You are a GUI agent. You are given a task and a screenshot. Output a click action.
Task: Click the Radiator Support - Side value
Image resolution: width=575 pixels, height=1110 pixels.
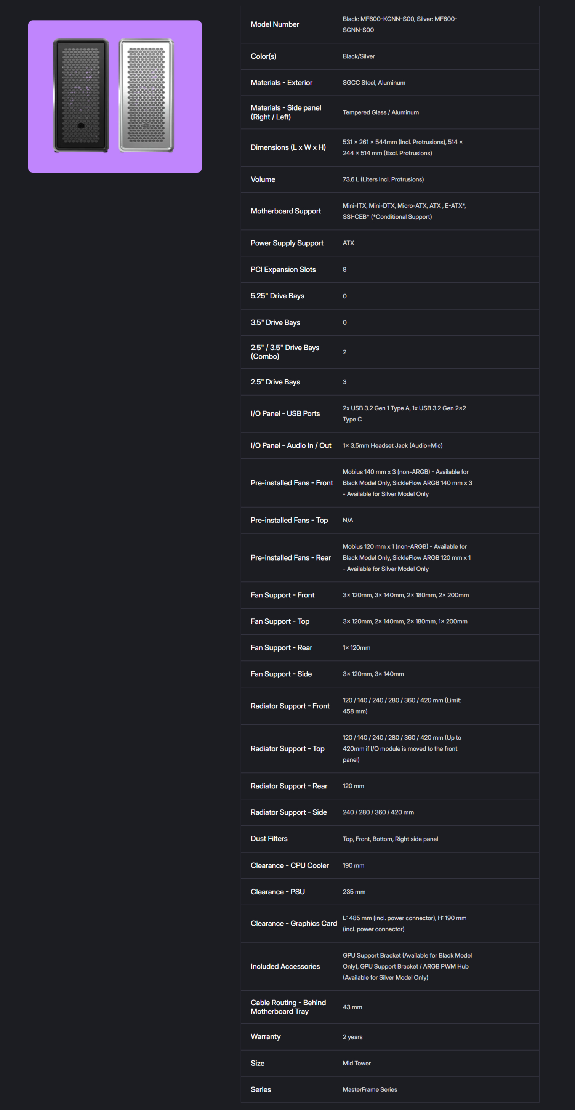click(x=378, y=812)
